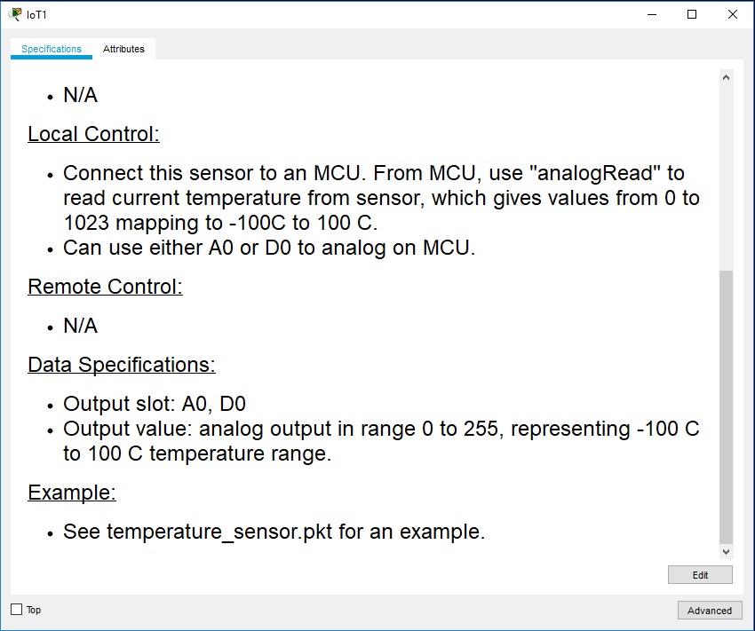
Task: Click the Example heading
Action: (71, 493)
